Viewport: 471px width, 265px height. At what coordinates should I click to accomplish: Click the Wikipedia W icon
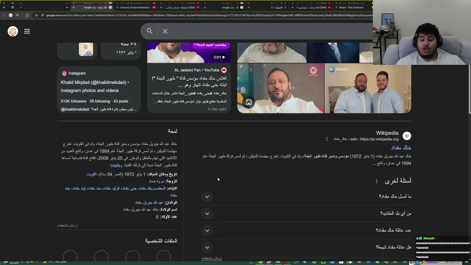coord(407,136)
